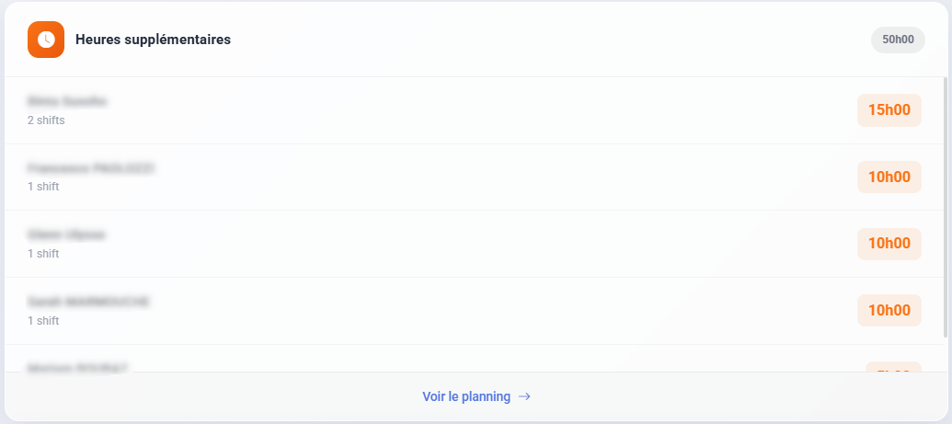Select the blurred employee name above 2 shifts

point(68,101)
